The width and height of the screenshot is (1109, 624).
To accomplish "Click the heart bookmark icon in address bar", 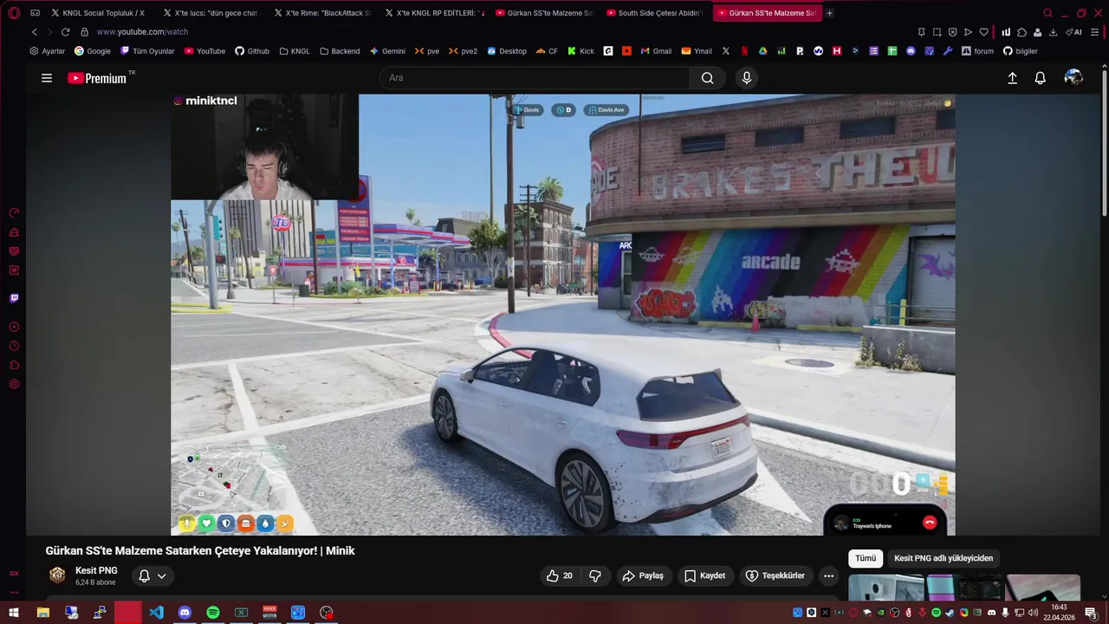I will (x=984, y=32).
